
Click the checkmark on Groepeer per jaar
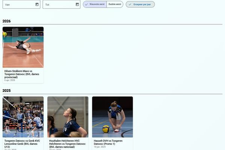tap(130, 4)
